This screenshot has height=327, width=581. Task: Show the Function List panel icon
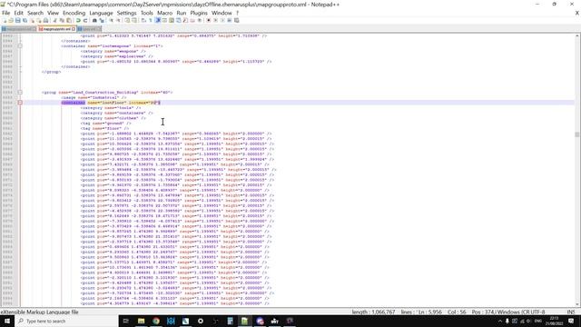[x=185, y=20]
